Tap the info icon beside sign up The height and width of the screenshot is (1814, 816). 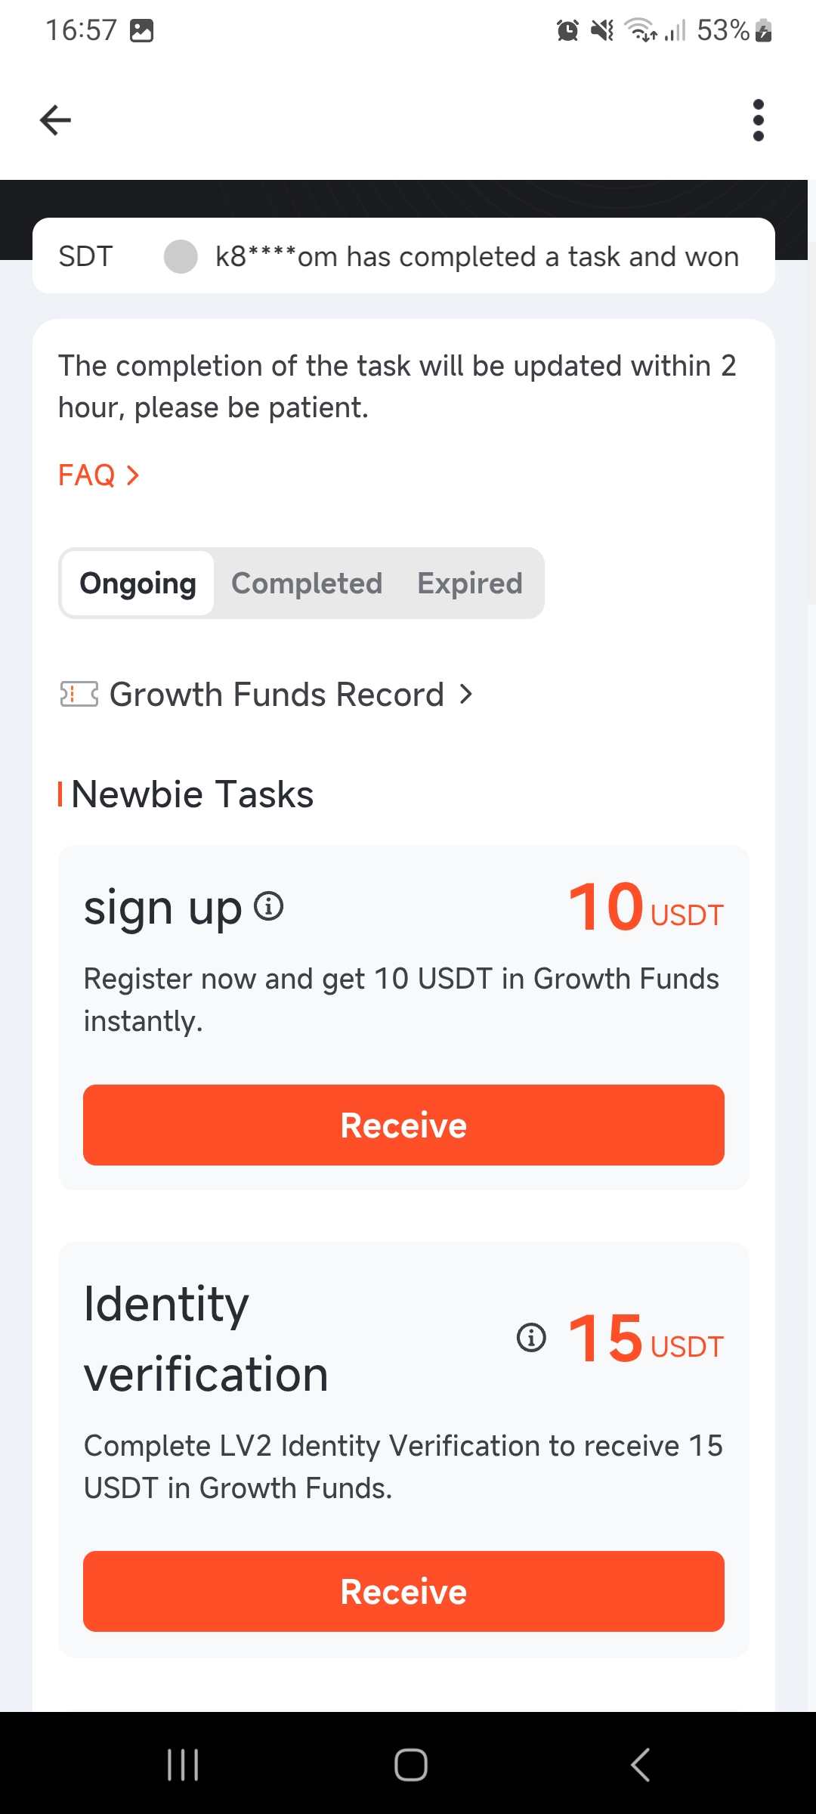(x=268, y=905)
